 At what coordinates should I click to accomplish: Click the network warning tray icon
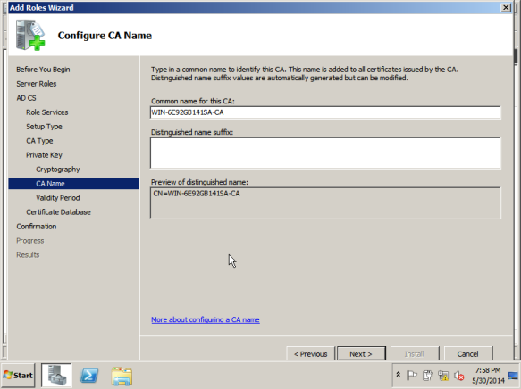pyautogui.click(x=443, y=376)
